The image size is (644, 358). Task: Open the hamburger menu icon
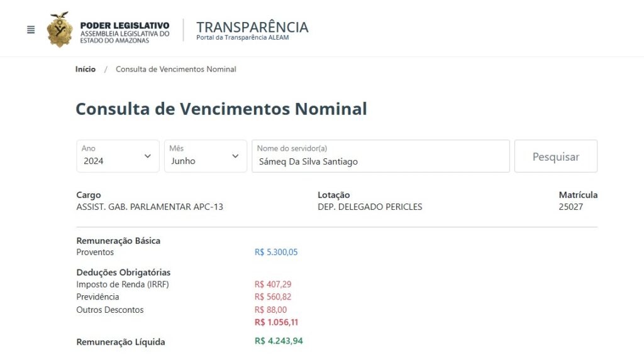click(31, 30)
